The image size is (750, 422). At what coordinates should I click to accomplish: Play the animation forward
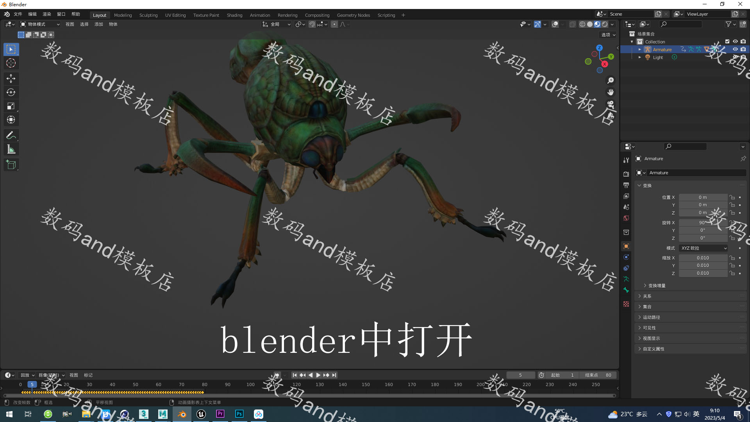pos(318,375)
